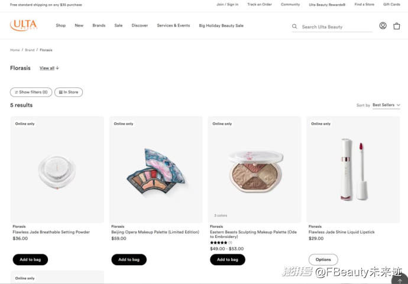Click the Ulta Beauty logo
The height and width of the screenshot is (284, 408).
click(24, 25)
